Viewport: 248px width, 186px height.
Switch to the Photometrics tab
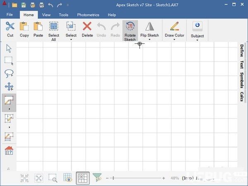pyautogui.click(x=88, y=15)
